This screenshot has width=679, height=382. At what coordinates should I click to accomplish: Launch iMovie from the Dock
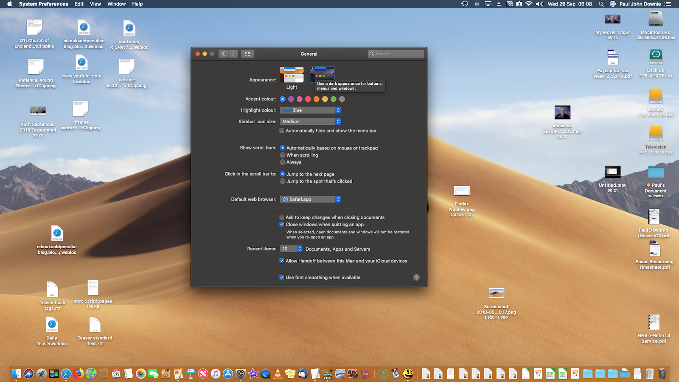pyautogui.click(x=253, y=374)
